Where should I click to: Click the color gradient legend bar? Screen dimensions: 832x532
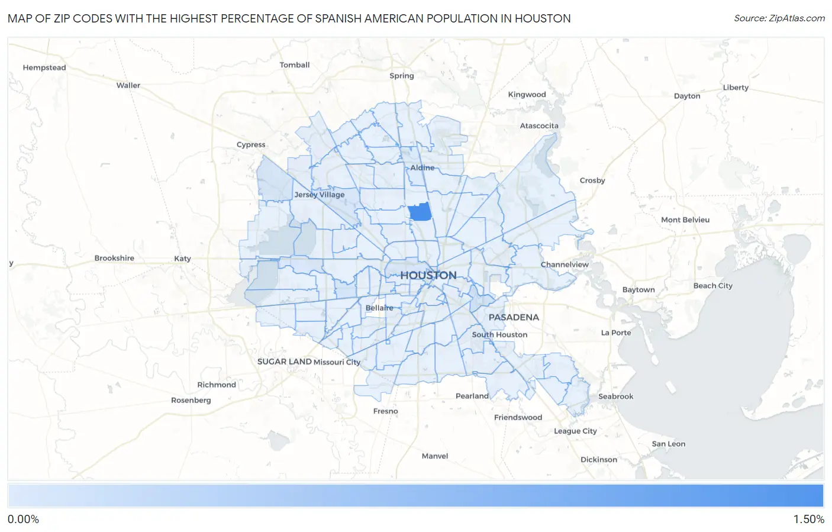pyautogui.click(x=416, y=496)
